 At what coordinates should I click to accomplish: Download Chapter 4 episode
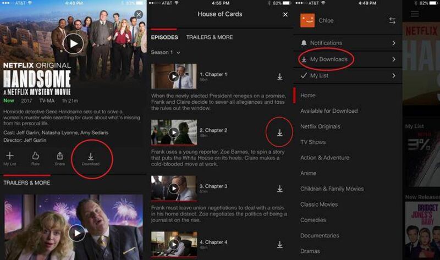pyautogui.click(x=279, y=245)
